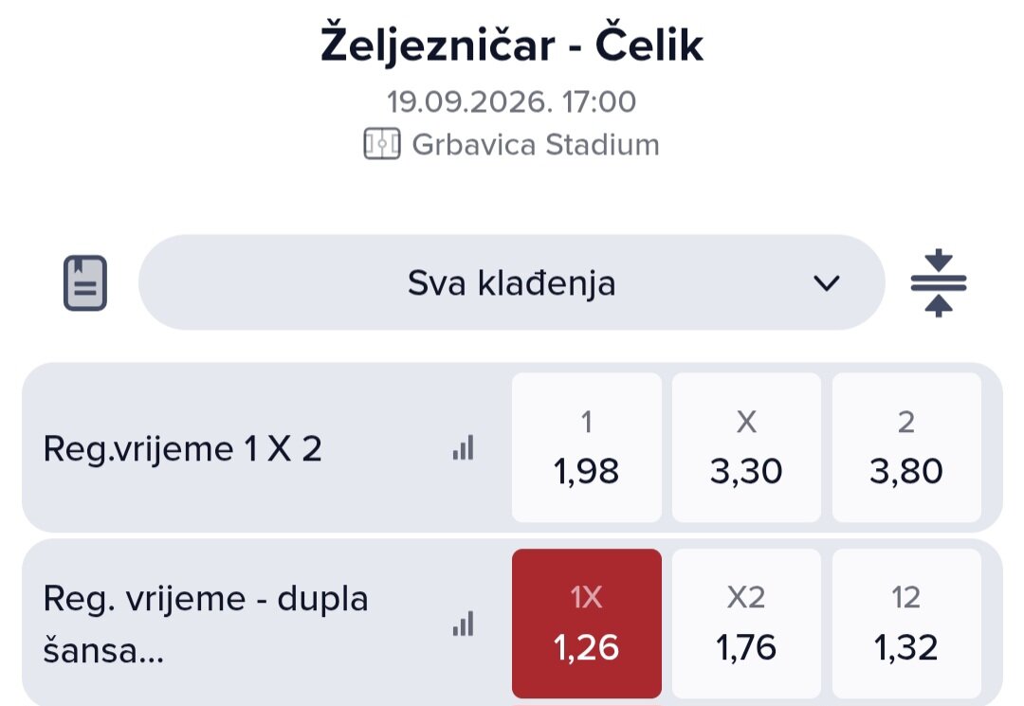The width and height of the screenshot is (1024, 706).
Task: Select away win odds 3,80
Action: click(x=906, y=447)
